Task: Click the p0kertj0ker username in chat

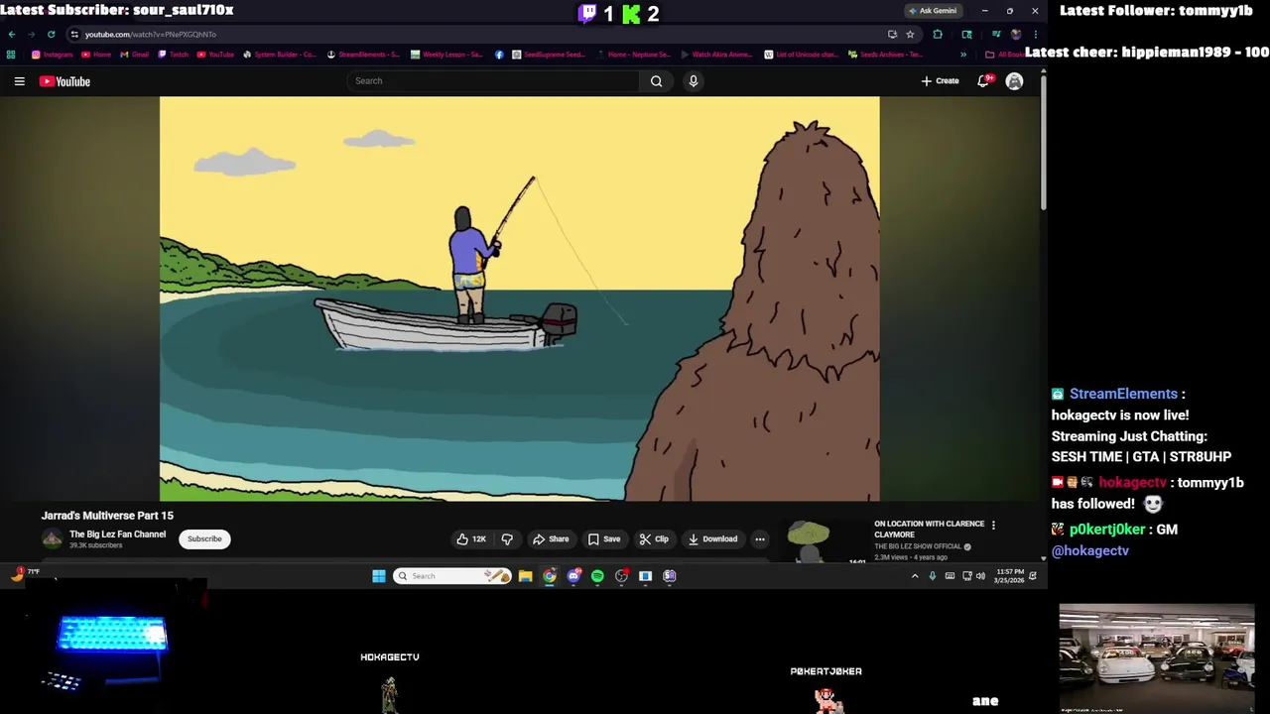Action: 1107,530
